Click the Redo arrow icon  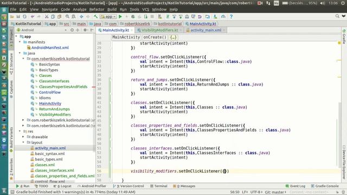(38, 17)
